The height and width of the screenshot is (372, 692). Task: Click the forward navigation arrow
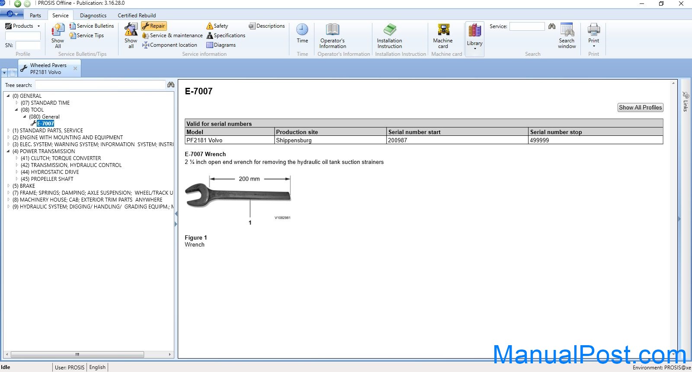(27, 3)
